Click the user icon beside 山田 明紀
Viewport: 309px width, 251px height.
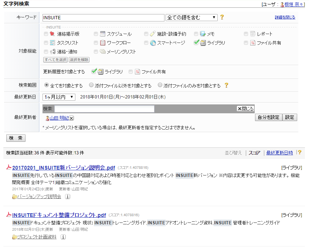47,118
